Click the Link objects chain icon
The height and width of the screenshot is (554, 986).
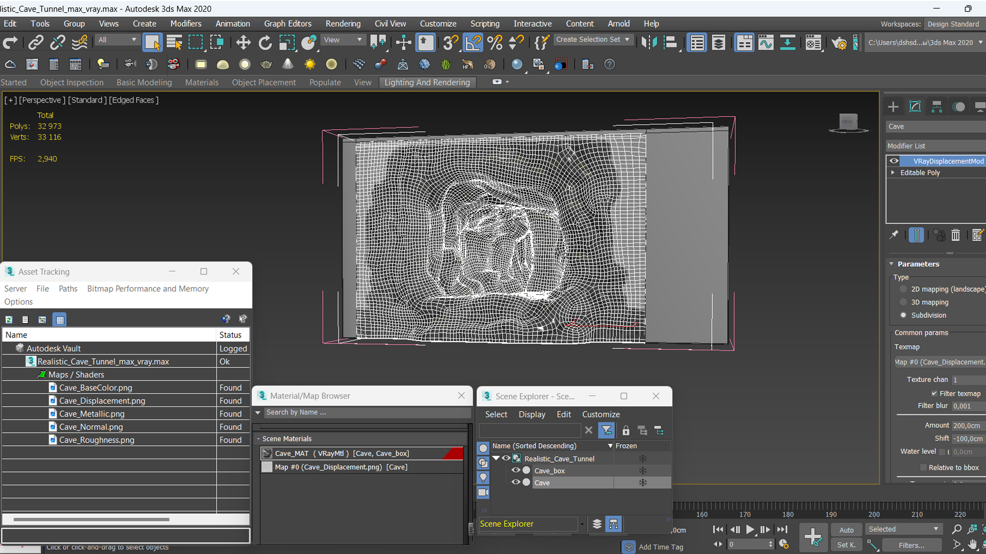(x=35, y=43)
